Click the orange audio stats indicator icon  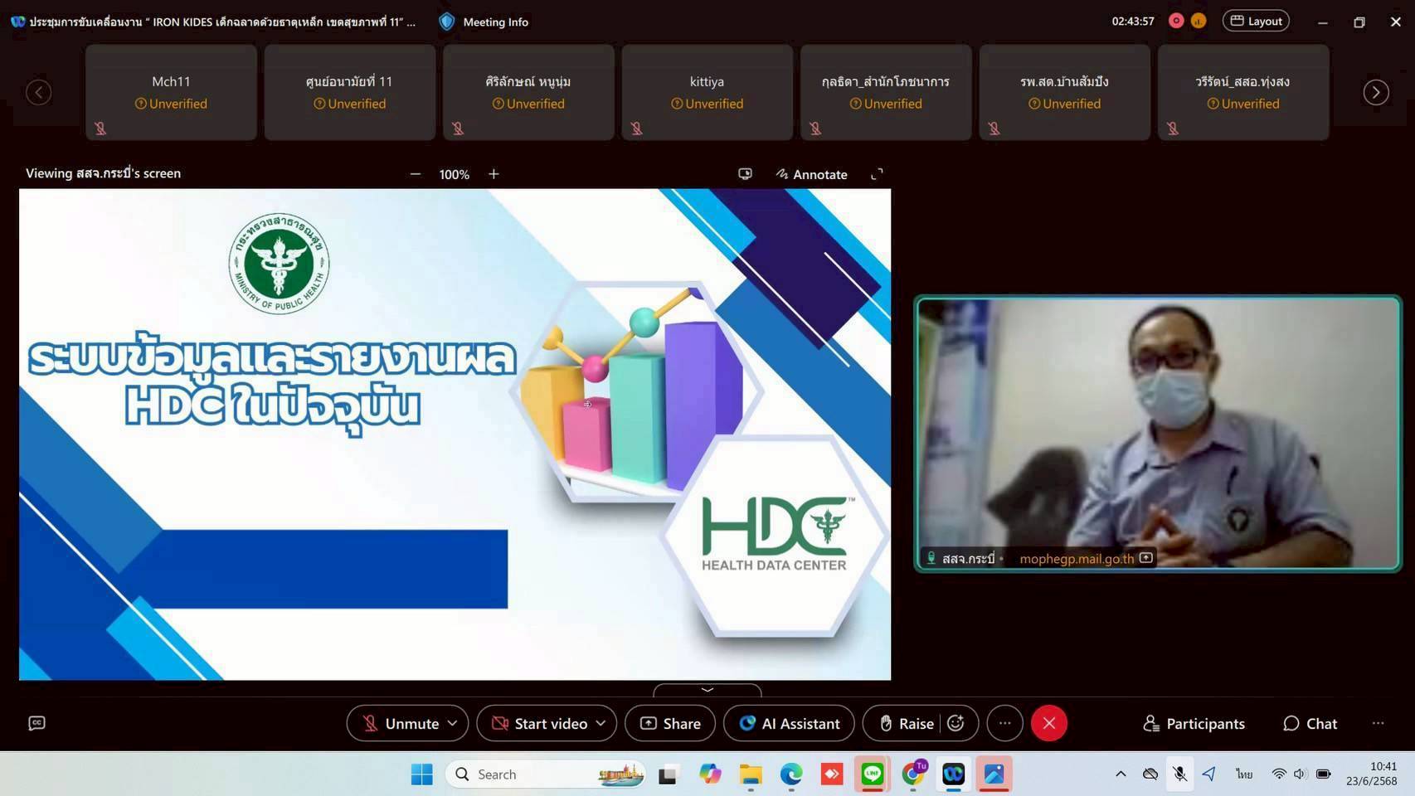tap(1199, 21)
